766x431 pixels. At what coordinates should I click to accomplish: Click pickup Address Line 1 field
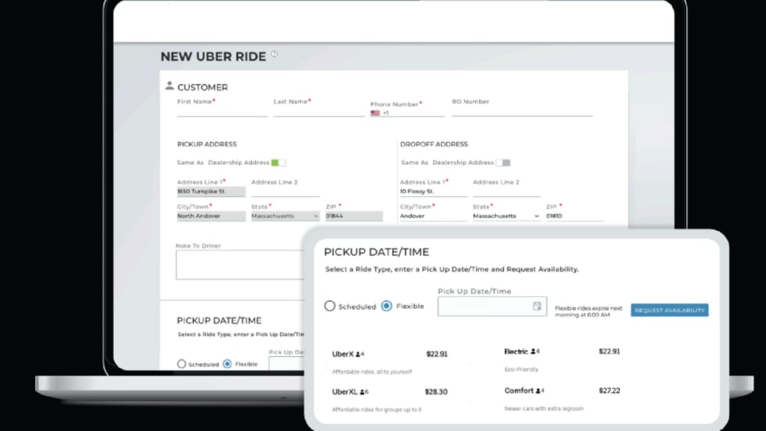211,191
